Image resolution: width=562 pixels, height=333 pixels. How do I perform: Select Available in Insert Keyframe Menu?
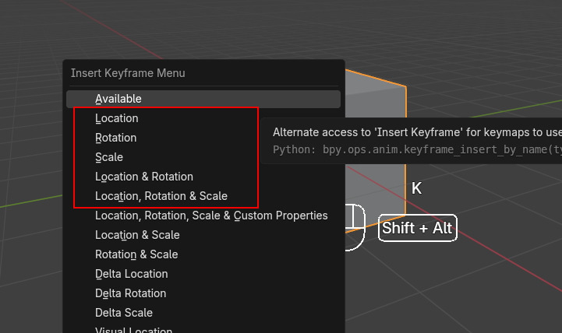pos(203,99)
